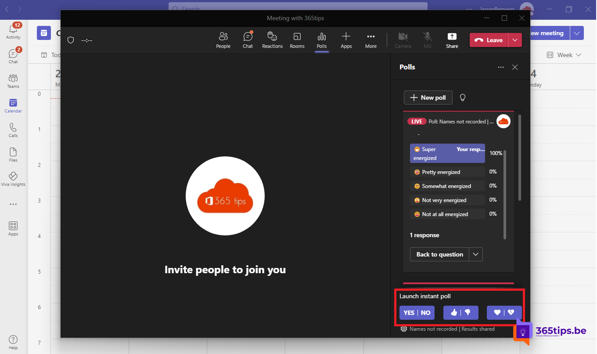Expand the Week view dropdown in calendar
This screenshot has height=354, width=597.
[564, 55]
